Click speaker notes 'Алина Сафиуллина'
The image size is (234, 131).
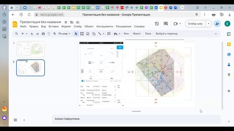click(67, 119)
